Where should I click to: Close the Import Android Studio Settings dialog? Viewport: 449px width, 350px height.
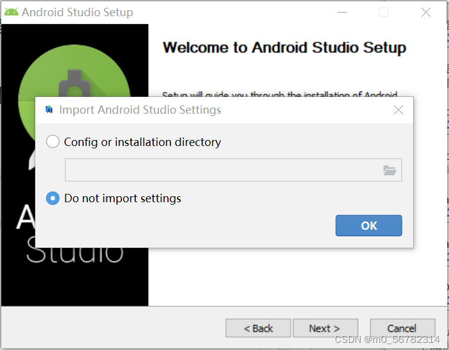[398, 110]
